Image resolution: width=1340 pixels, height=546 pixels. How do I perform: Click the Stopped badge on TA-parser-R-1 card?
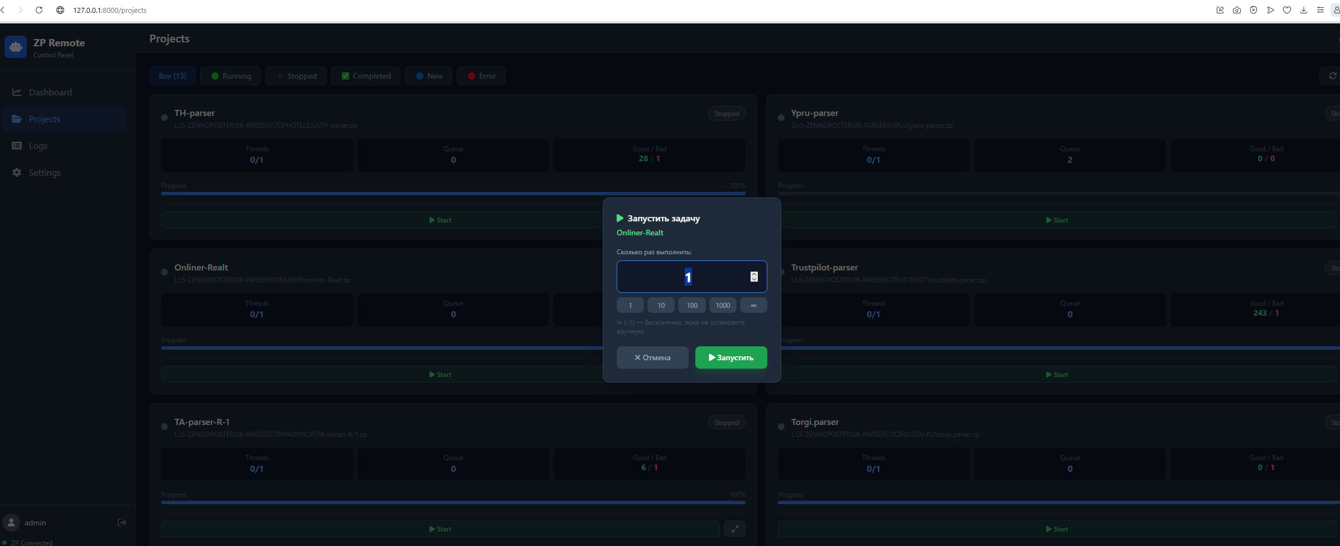coord(727,422)
